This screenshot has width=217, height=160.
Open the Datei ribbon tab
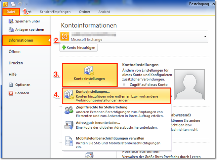pyautogui.click(x=11, y=12)
